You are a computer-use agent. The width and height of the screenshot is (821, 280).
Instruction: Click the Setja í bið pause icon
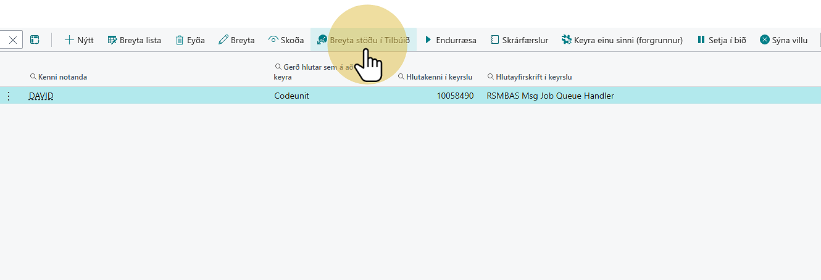coord(701,40)
